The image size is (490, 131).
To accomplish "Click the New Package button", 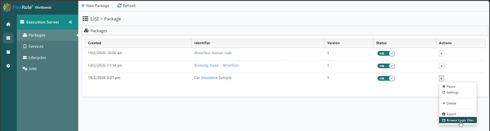I will click(95, 6).
